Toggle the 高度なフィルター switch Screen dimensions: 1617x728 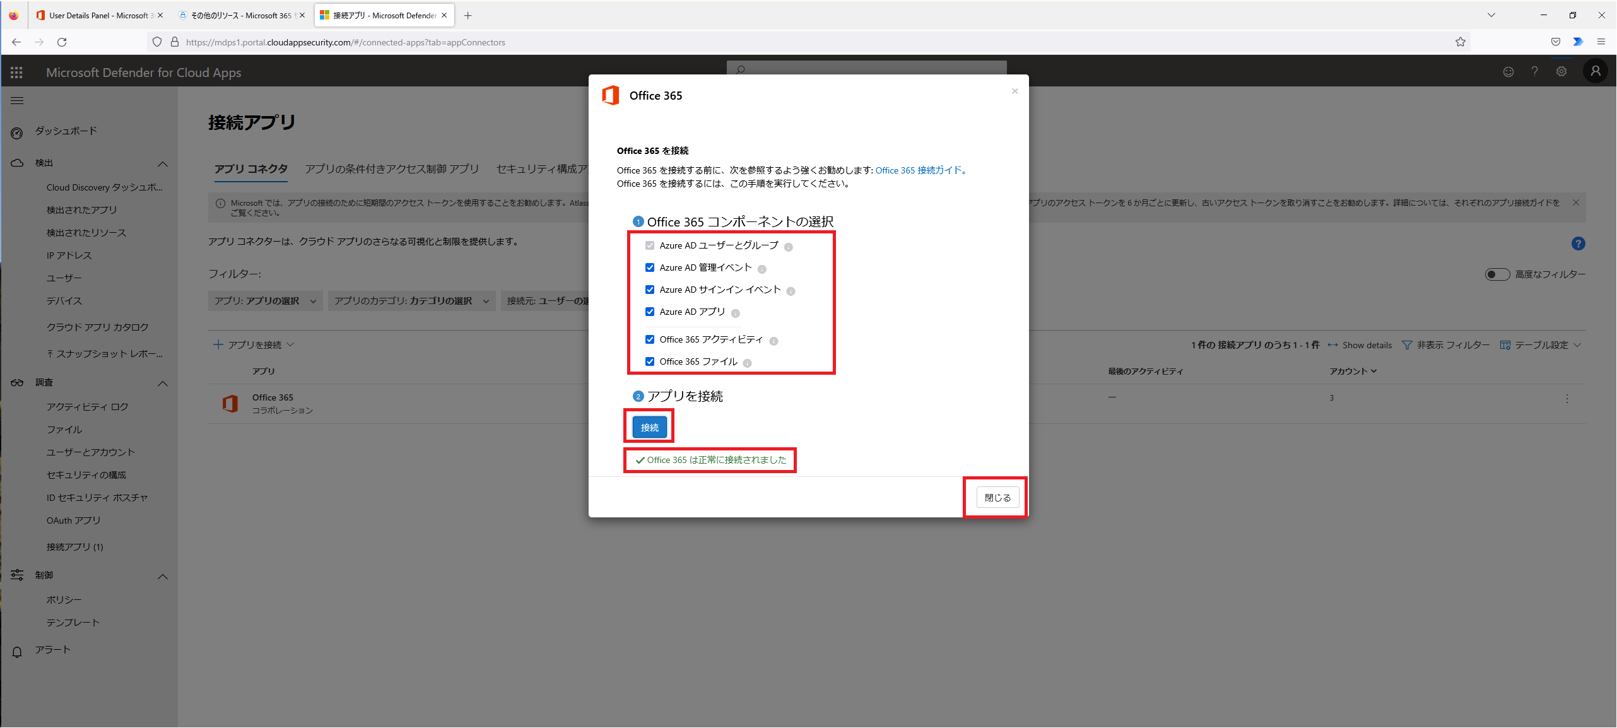pyautogui.click(x=1496, y=274)
